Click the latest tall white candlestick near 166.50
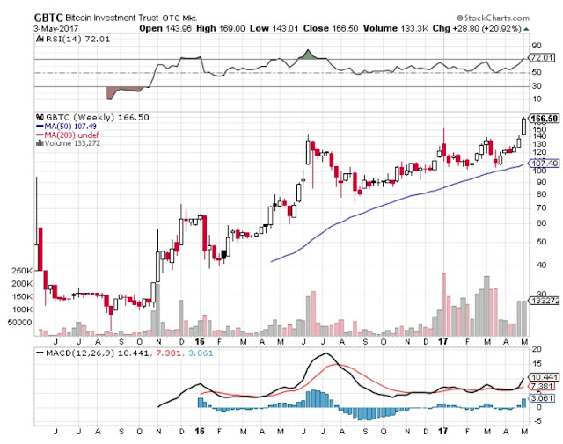Viewport: 563px width, 444px height. click(x=524, y=127)
